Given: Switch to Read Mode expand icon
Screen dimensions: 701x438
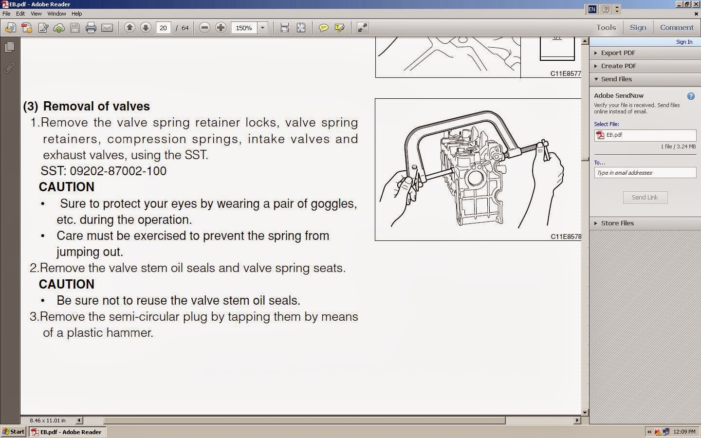Looking at the screenshot, I should coord(362,28).
